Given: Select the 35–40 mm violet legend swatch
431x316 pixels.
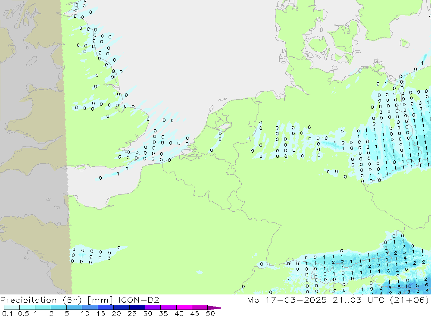Looking at the screenshot, I should coord(169,307).
